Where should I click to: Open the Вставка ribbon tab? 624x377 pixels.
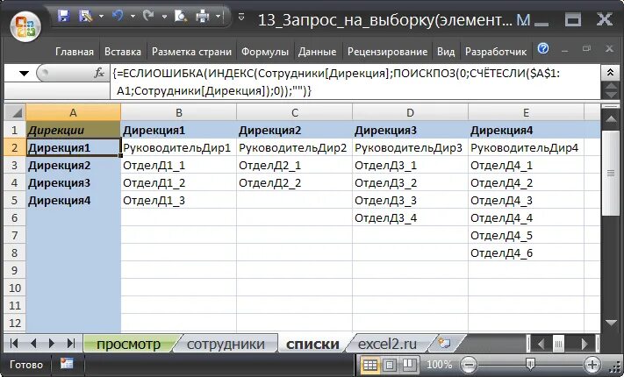(123, 52)
